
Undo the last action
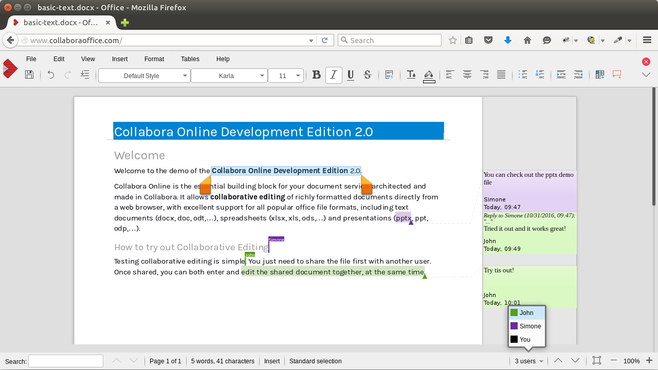coord(50,75)
